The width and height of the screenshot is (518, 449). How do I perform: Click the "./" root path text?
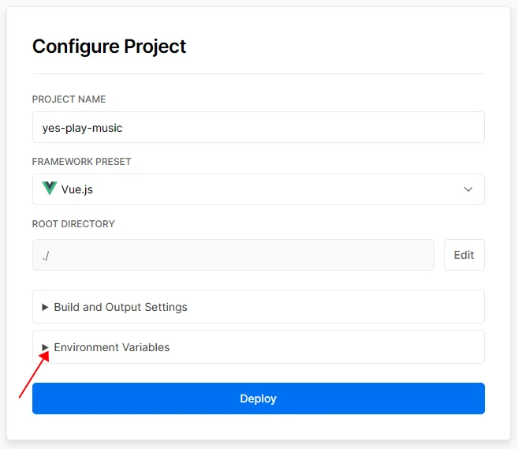point(47,255)
